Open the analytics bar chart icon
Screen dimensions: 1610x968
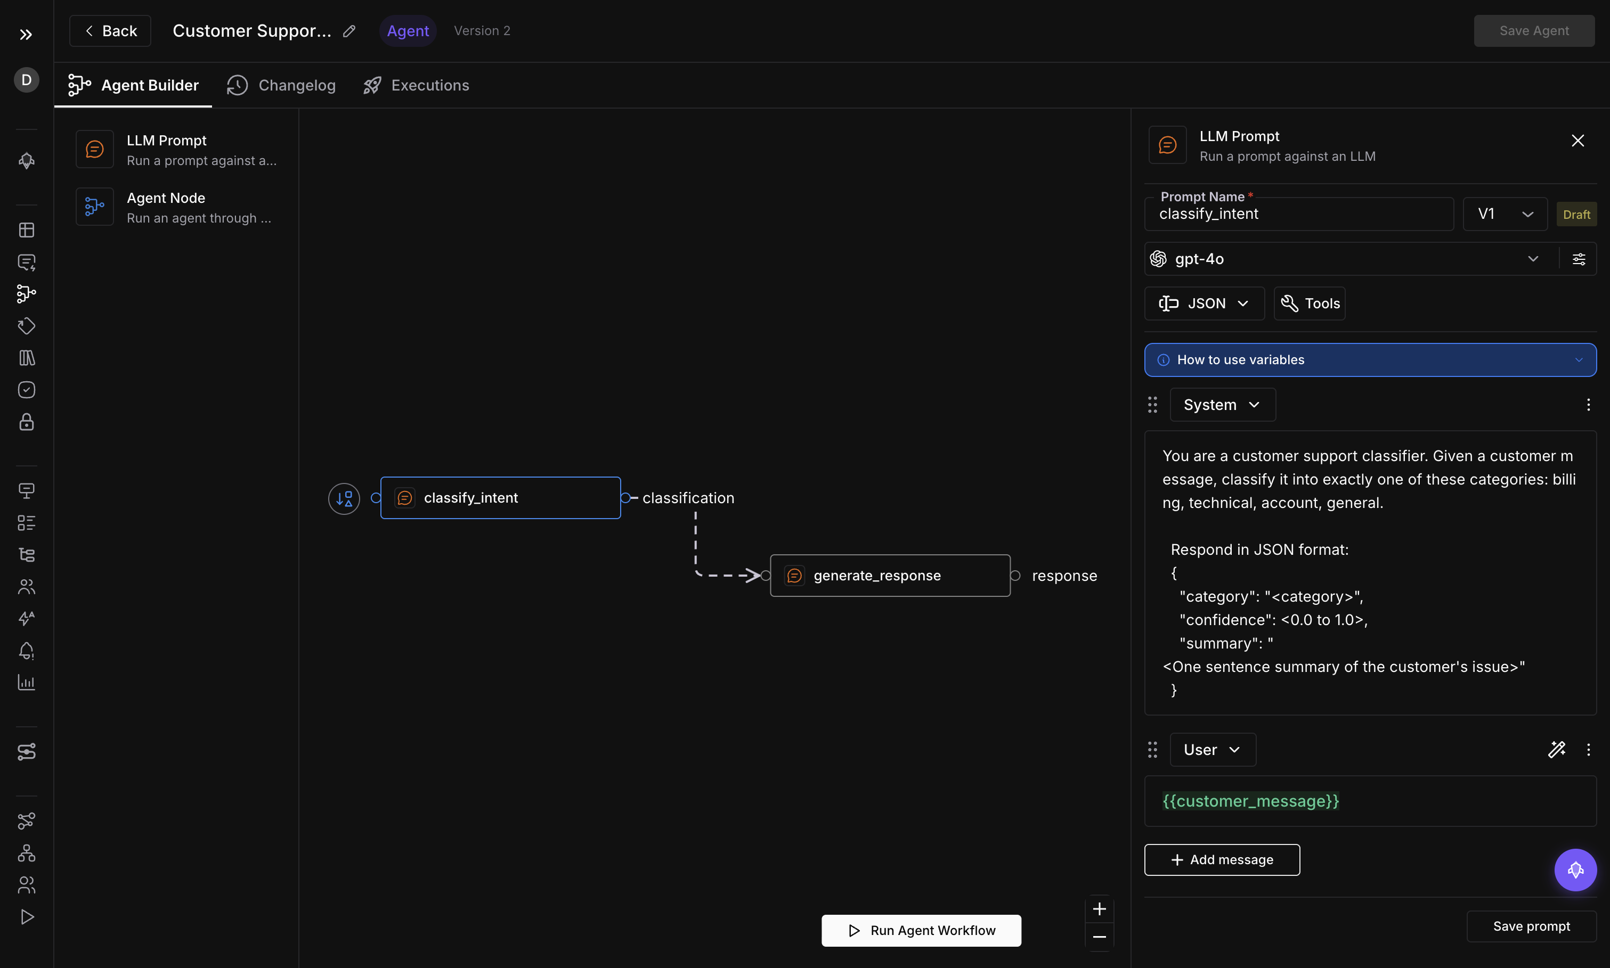26,683
